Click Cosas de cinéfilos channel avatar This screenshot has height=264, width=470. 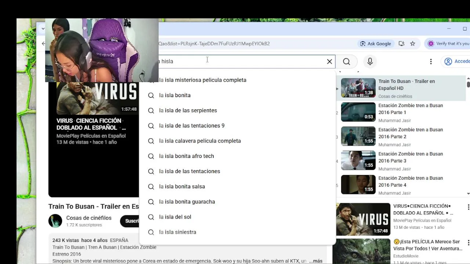(55, 221)
